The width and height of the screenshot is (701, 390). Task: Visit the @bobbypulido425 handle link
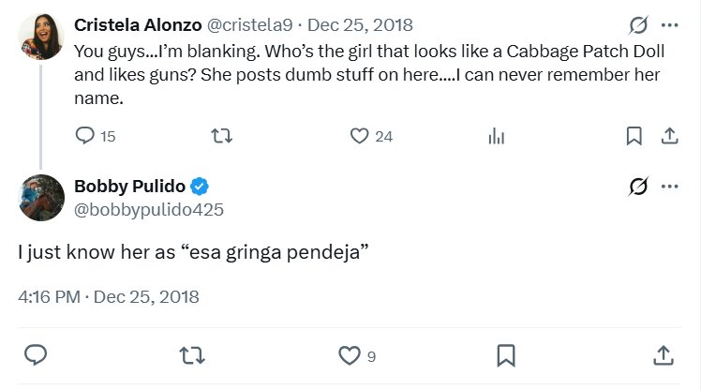149,209
